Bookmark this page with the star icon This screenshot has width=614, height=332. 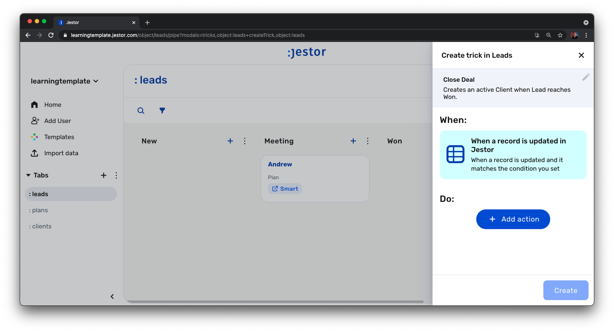click(x=560, y=35)
